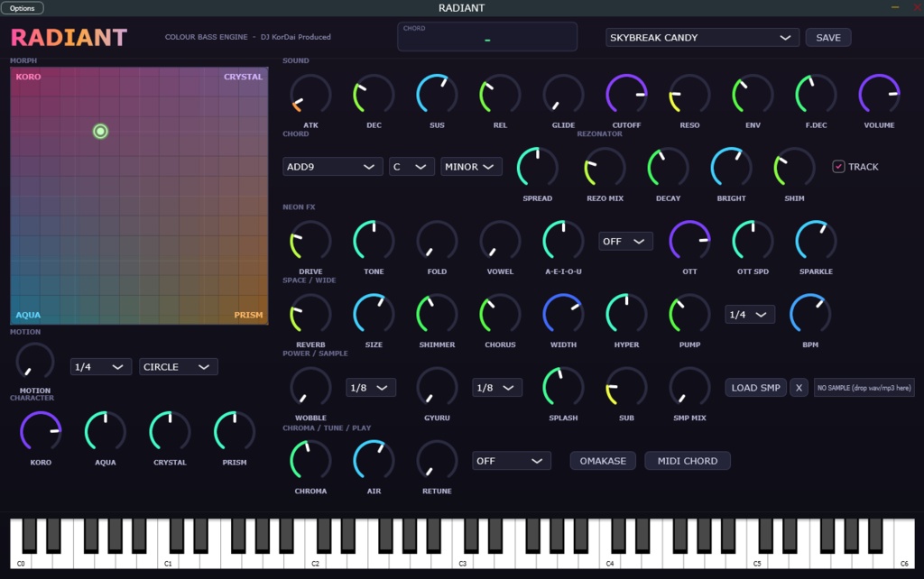The width and height of the screenshot is (924, 579).
Task: Open the ADD9 chord type dropdown
Action: (332, 167)
